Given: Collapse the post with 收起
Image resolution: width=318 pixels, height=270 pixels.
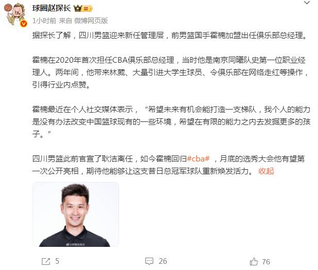Looking at the screenshot, I should coord(266,171).
